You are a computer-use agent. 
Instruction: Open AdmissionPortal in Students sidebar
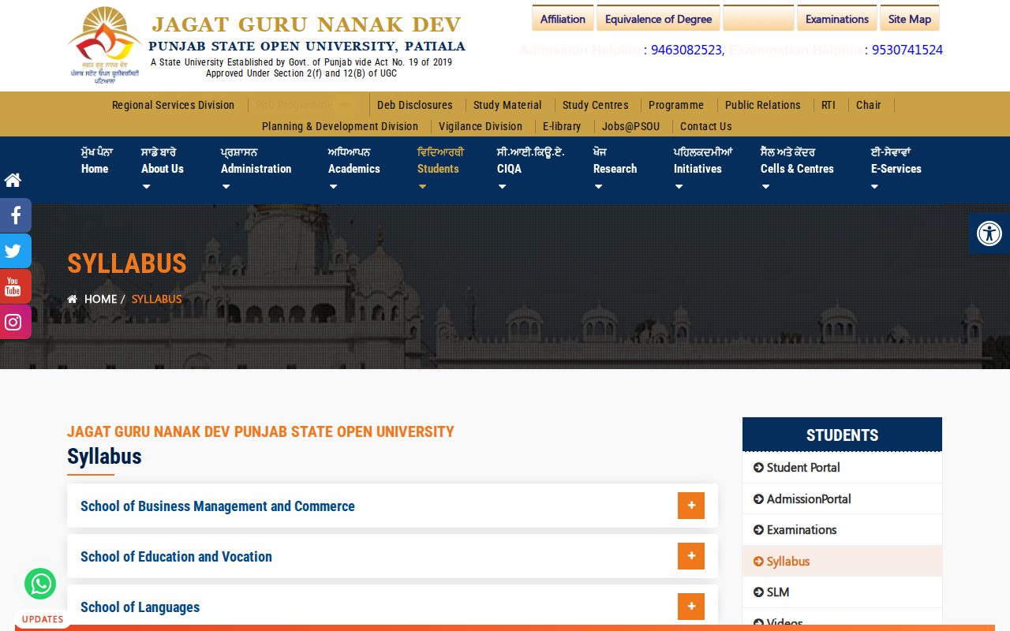pos(842,498)
